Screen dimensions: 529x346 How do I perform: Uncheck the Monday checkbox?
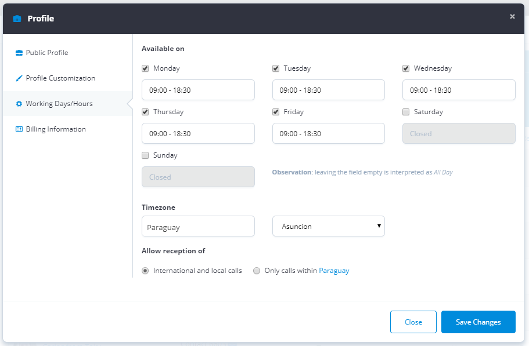pos(145,68)
